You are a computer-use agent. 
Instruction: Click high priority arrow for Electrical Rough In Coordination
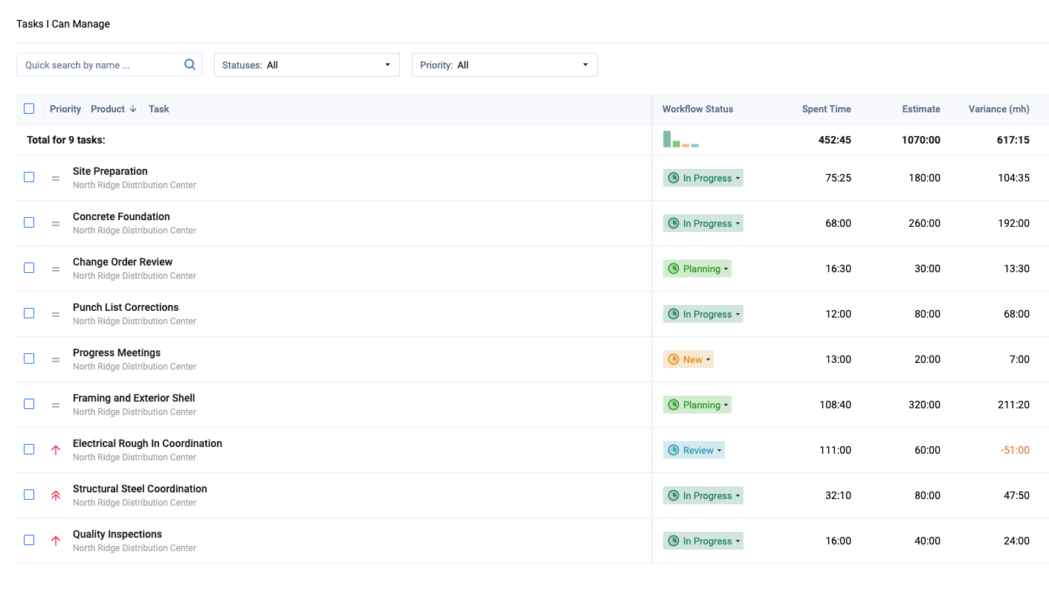56,450
